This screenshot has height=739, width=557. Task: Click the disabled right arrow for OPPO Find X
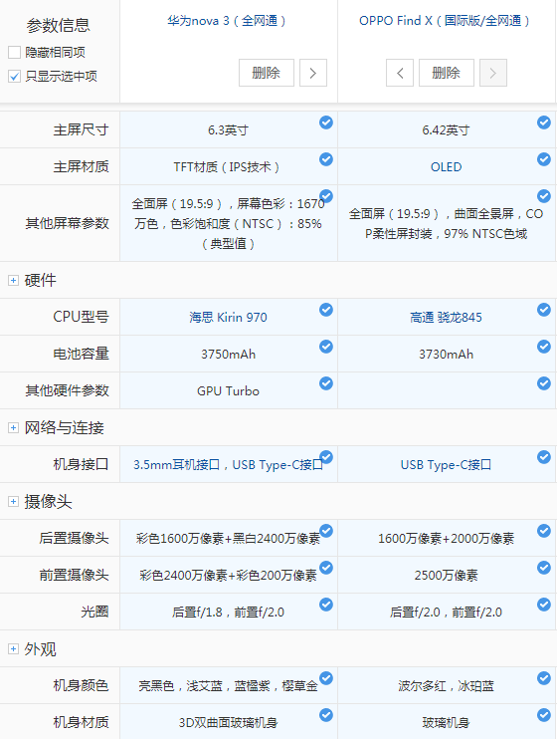[x=493, y=73]
